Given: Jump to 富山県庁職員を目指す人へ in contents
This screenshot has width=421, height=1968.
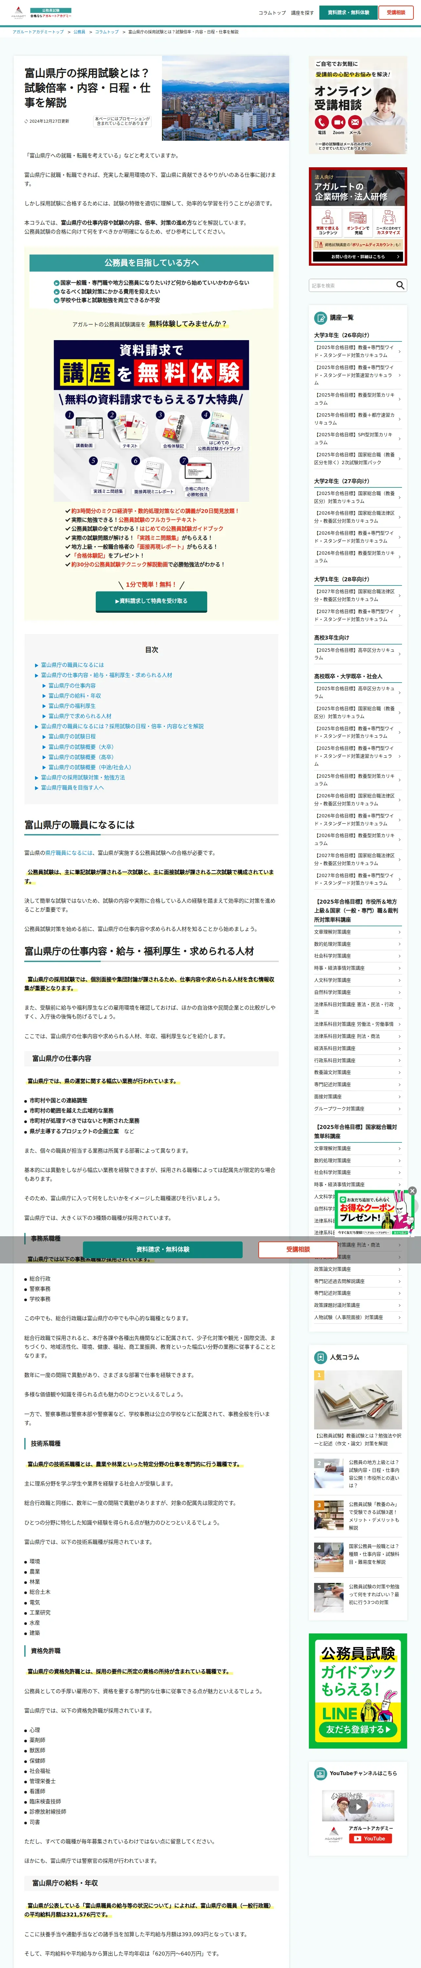Looking at the screenshot, I should point(72,788).
